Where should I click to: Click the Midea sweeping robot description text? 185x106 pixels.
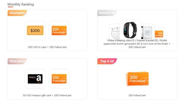[137, 44]
